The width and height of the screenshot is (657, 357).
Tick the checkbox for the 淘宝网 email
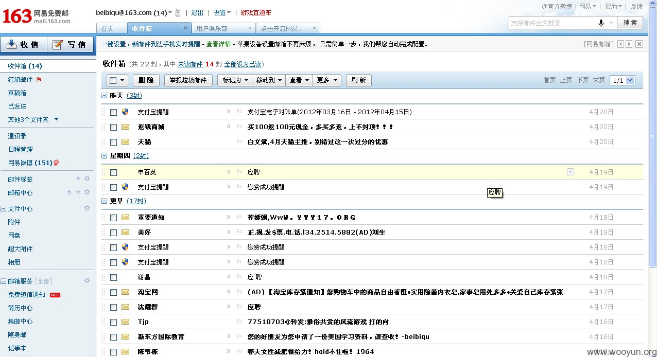click(113, 292)
